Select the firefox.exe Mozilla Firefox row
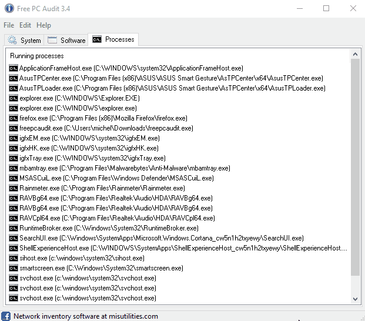The height and width of the screenshot is (321, 365). (103, 118)
